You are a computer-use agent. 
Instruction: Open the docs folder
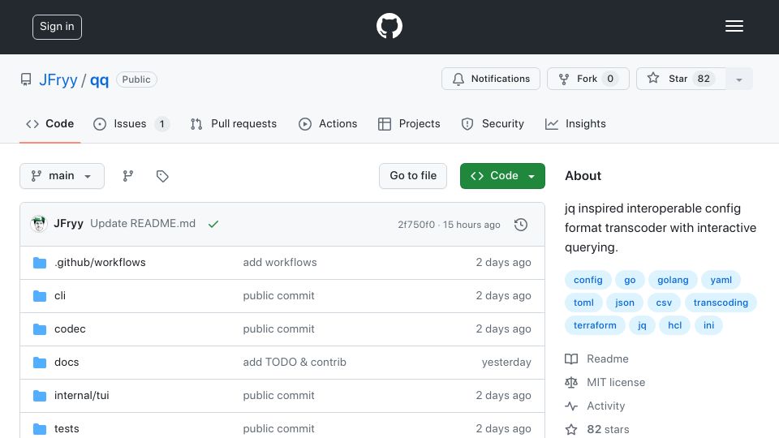(67, 362)
